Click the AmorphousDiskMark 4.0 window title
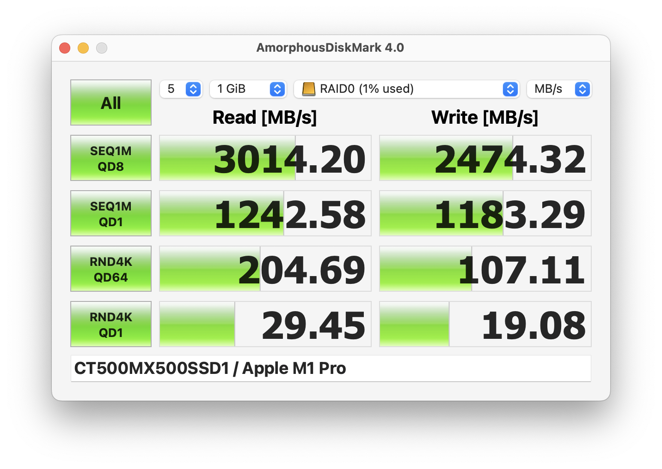662x469 pixels. pyautogui.click(x=330, y=48)
